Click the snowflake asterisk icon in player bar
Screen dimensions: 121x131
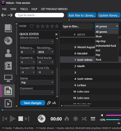pos(76,119)
